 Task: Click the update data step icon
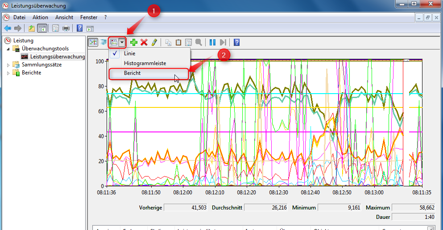click(x=223, y=42)
